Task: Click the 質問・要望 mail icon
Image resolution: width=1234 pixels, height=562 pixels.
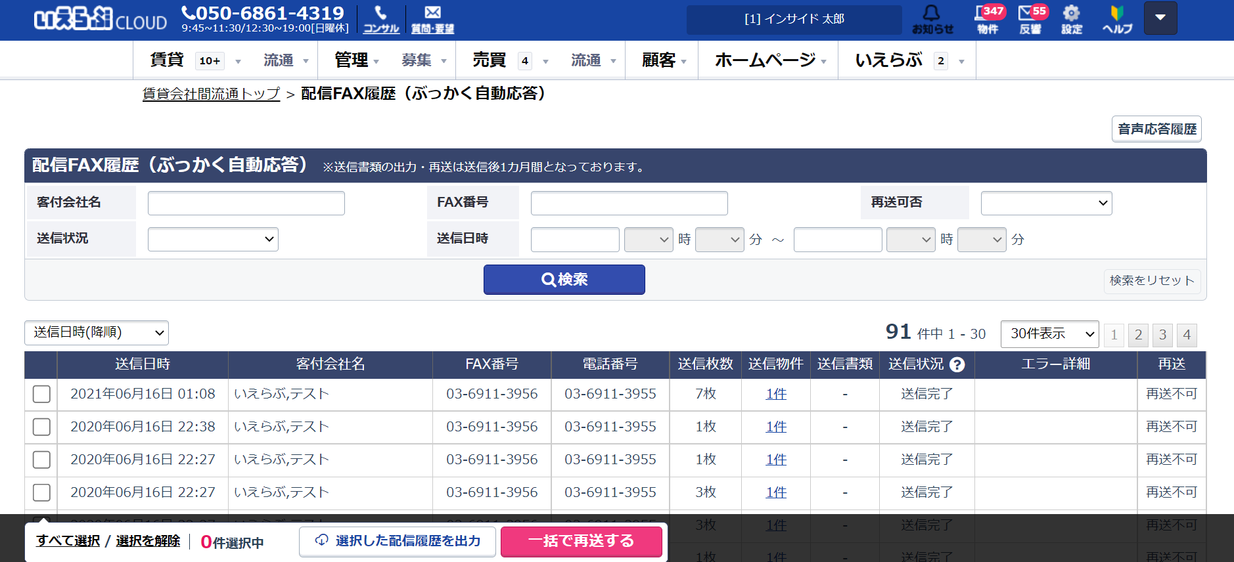Action: pyautogui.click(x=432, y=20)
